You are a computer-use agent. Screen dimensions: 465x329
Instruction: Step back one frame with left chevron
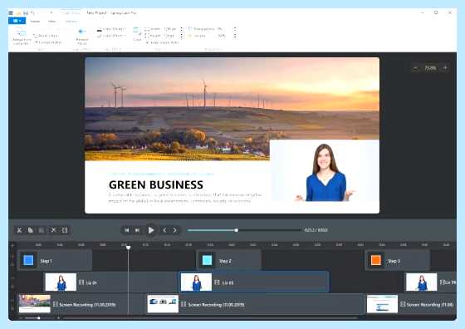164,230
